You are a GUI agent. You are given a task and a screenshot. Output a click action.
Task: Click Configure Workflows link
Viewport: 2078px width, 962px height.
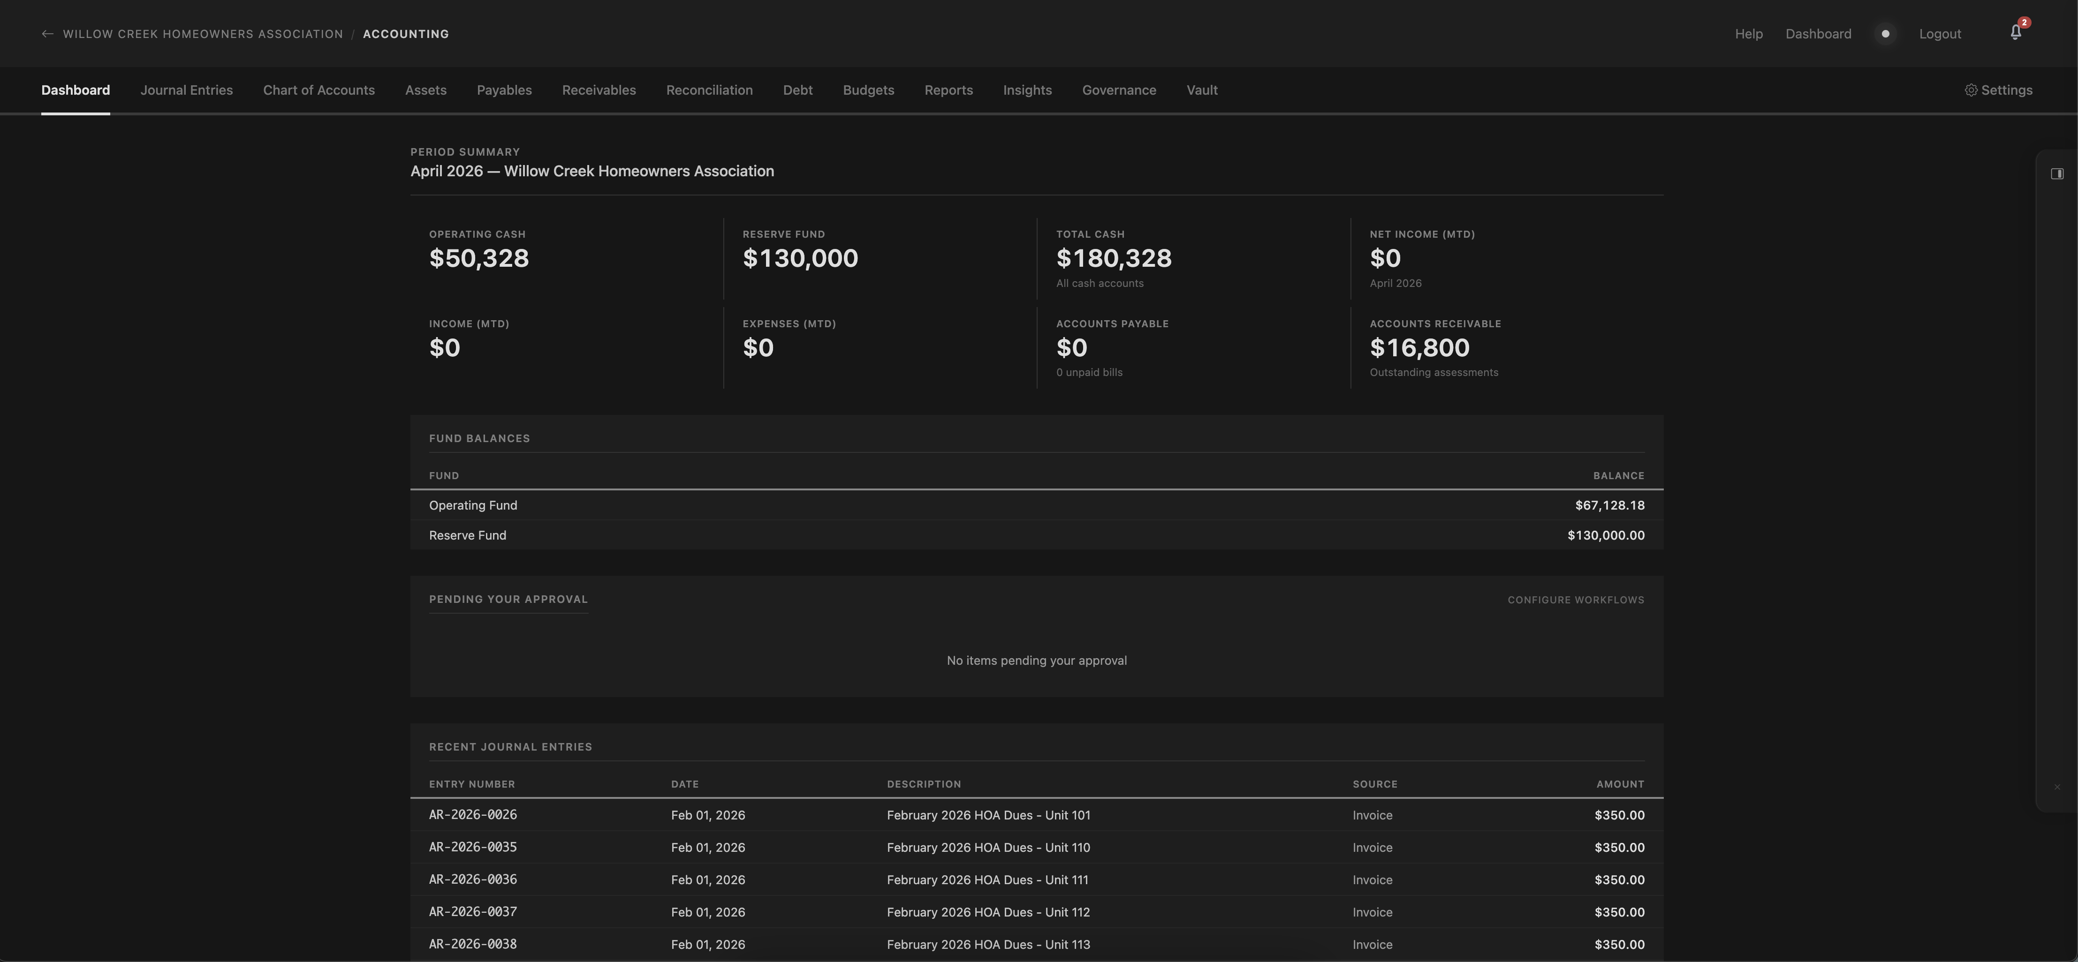tap(1576, 600)
